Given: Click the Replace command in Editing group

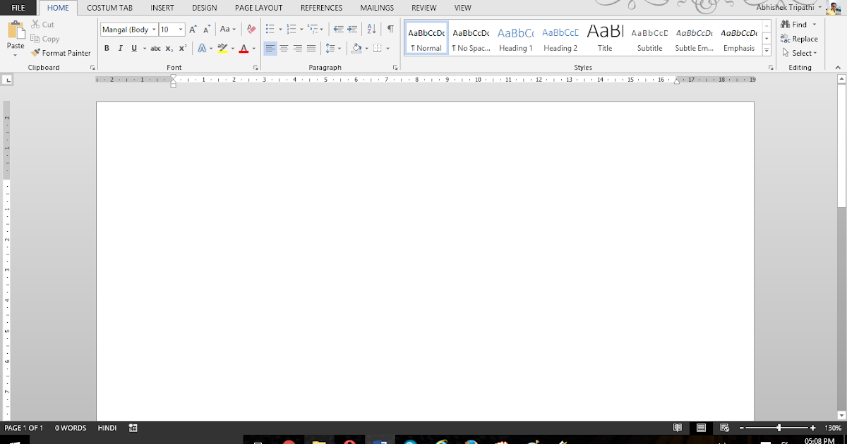Looking at the screenshot, I should pos(799,39).
